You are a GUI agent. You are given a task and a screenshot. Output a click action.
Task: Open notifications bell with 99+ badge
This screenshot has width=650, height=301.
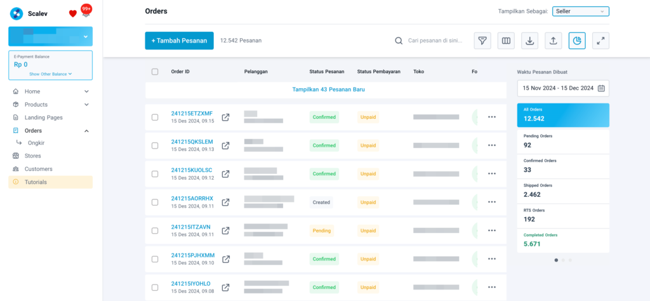[x=86, y=11]
